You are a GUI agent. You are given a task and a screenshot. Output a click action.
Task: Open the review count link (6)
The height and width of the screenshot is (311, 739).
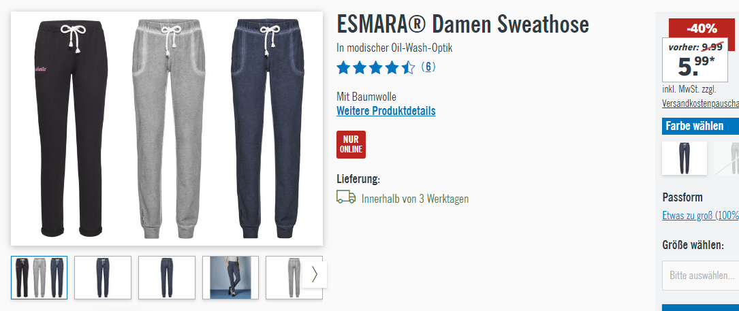pyautogui.click(x=428, y=67)
